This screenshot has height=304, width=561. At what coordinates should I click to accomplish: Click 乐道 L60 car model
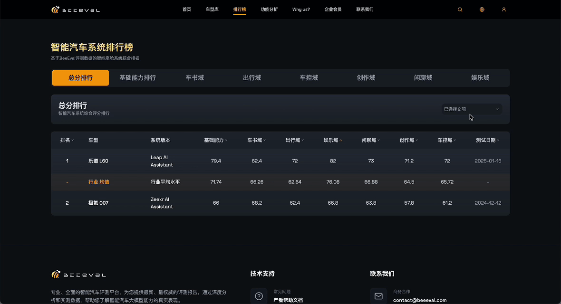98,161
